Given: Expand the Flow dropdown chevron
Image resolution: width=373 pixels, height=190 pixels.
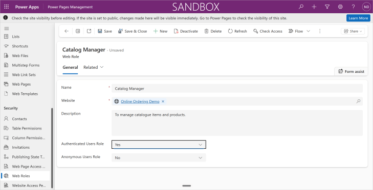Looking at the screenshot, I should coord(309,31).
